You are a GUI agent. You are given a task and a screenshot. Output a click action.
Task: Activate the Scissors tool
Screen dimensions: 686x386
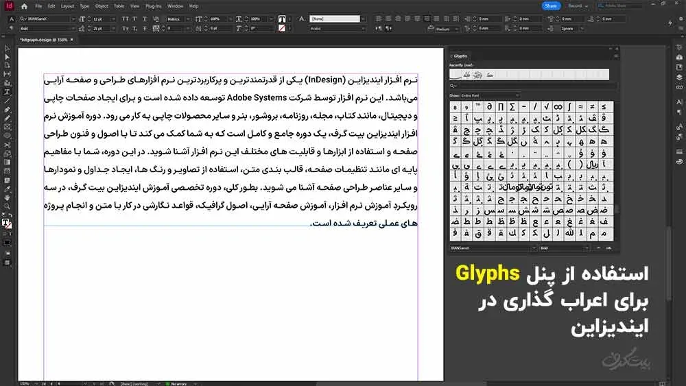click(7, 145)
